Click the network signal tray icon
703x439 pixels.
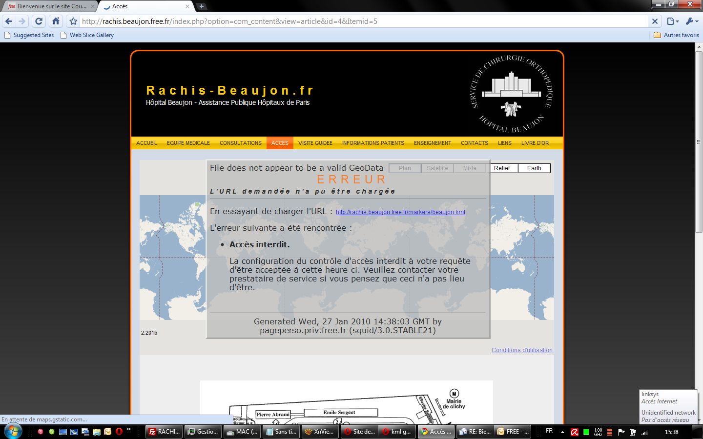[x=644, y=432]
